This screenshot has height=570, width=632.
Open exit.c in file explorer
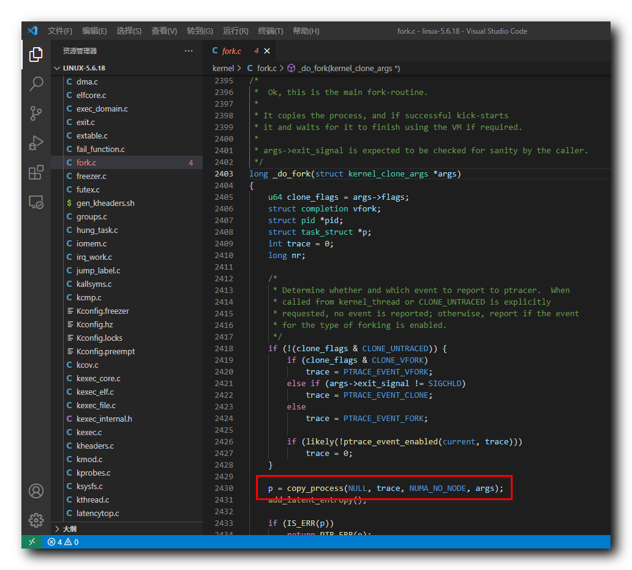point(127,122)
